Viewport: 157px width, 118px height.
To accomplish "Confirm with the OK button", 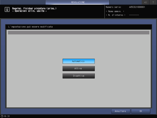I will (141, 111).
